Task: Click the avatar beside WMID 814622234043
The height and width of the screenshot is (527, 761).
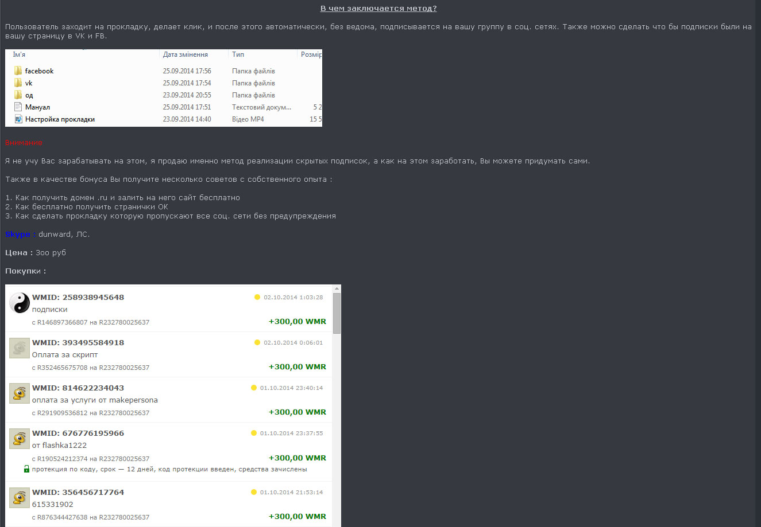Action: tap(20, 393)
